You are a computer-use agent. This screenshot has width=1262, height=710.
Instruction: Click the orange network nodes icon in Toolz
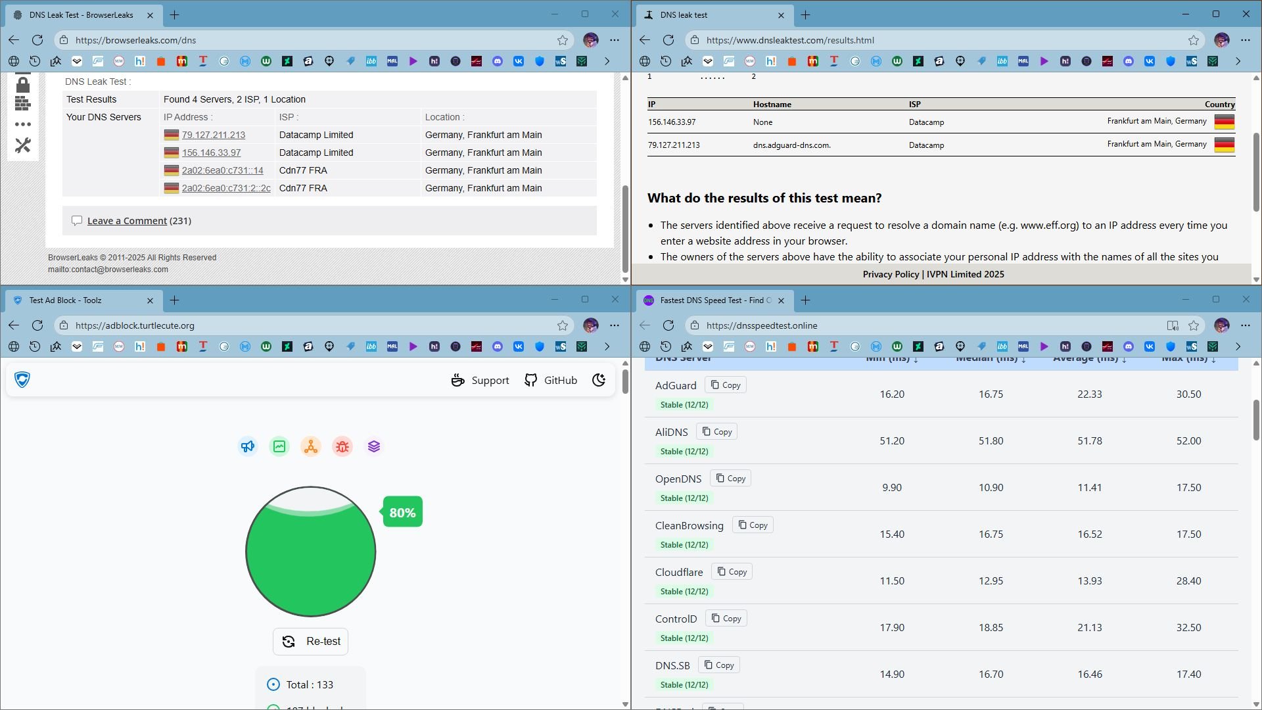(x=311, y=447)
